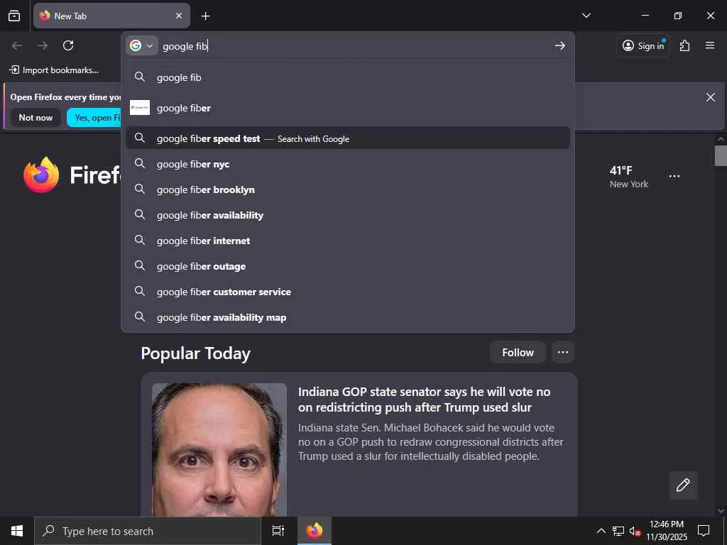Open Task View on the taskbar
Screen dimensions: 727x545
(278, 531)
